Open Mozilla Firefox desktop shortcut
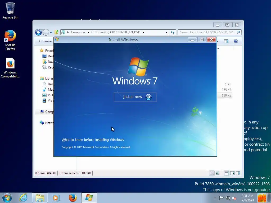This screenshot has height=203, width=271. [10, 40]
